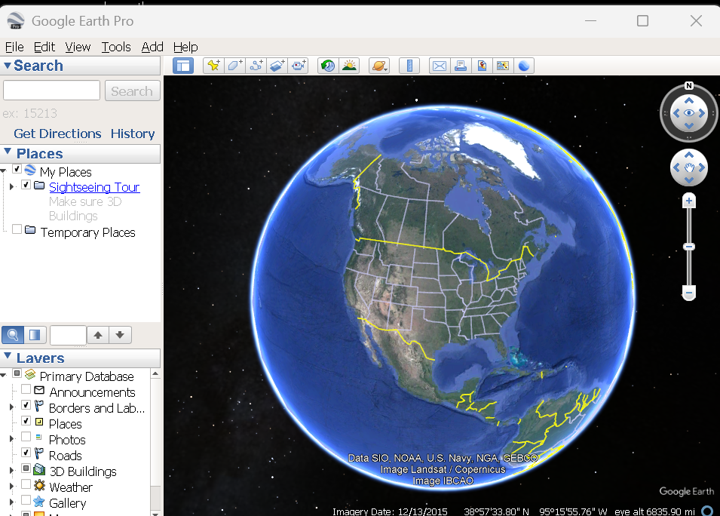Click the Save Image toolbar icon
This screenshot has height=516, width=720.
(x=482, y=66)
